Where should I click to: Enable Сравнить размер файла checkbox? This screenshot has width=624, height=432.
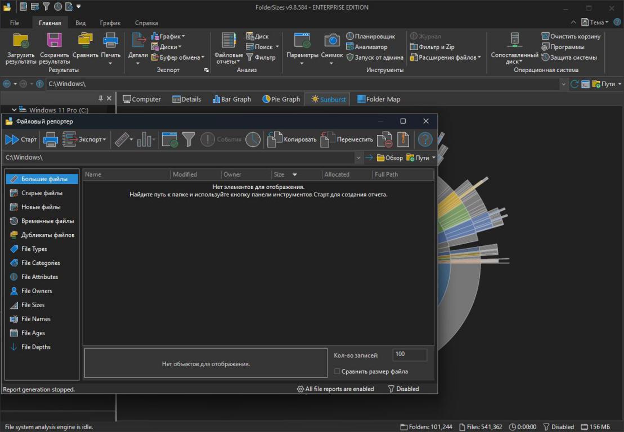click(x=338, y=371)
